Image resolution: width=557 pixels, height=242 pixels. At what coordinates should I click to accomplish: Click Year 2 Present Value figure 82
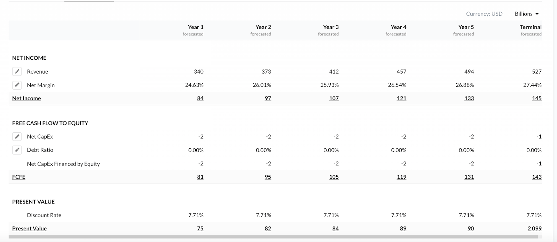(x=268, y=228)
